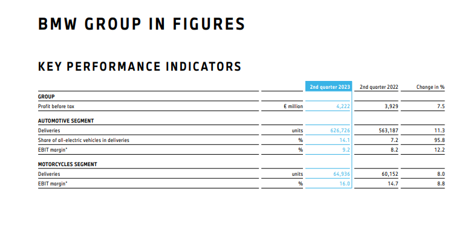Click the 626,726 deliveries figure
Image resolution: width=465 pixels, height=235 pixels.
[340, 130]
